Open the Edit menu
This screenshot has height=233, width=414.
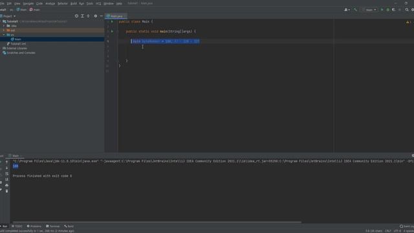[9, 3]
